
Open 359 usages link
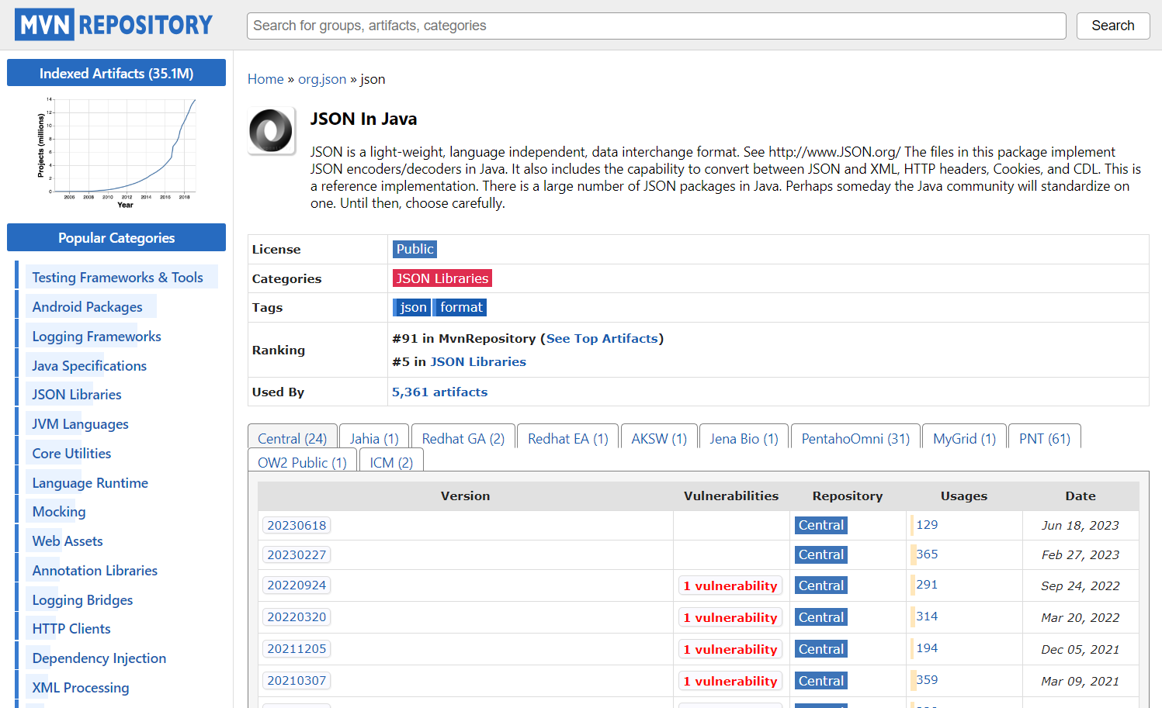pyautogui.click(x=927, y=680)
